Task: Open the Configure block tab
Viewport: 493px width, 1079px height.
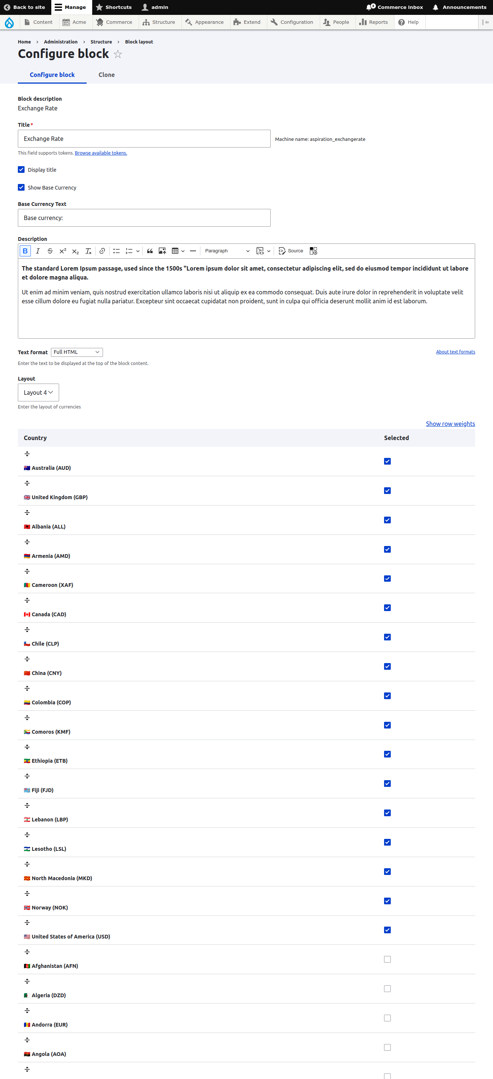Action: [x=52, y=75]
